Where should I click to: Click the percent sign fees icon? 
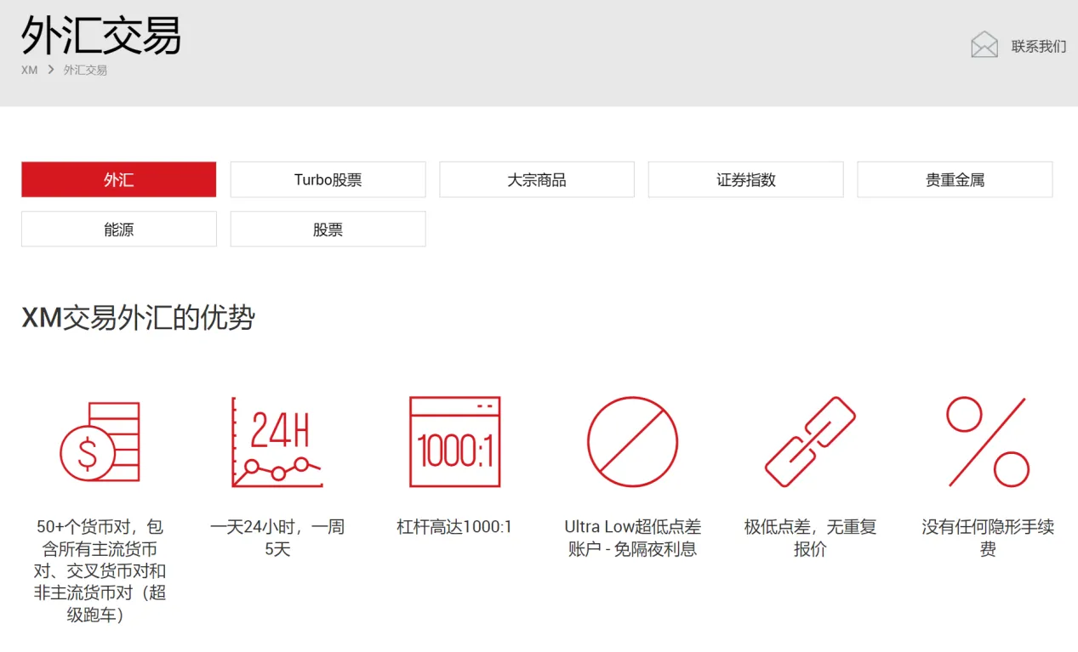(x=988, y=442)
